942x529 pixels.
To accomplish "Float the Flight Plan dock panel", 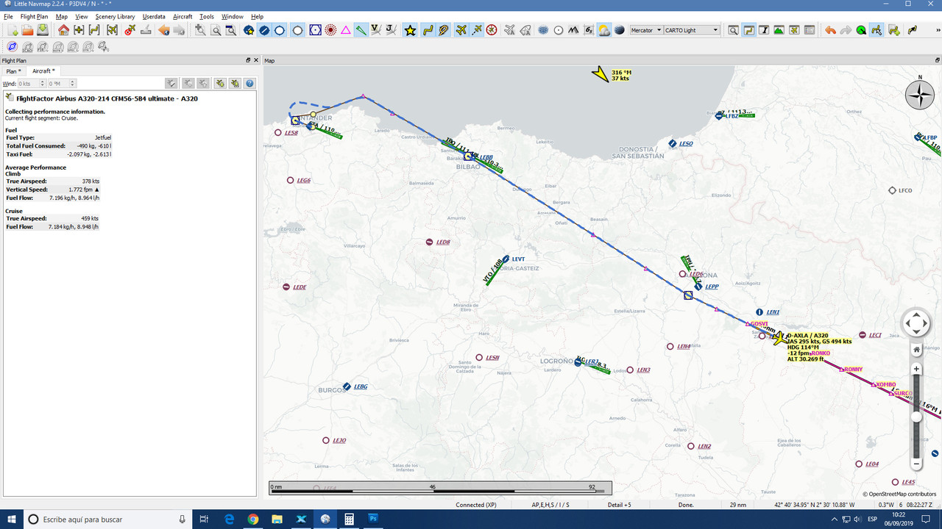I will pyautogui.click(x=248, y=60).
